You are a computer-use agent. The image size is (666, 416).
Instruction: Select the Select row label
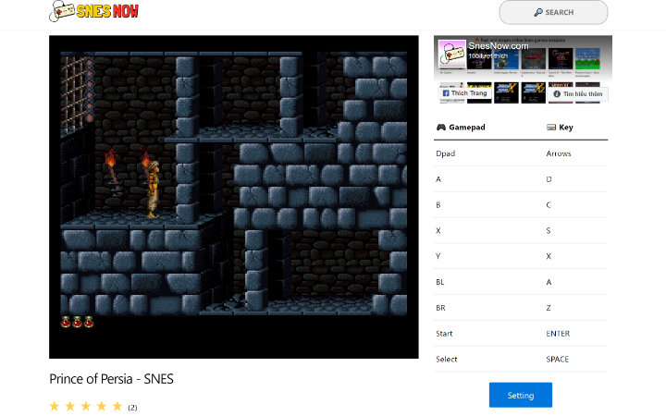(447, 359)
